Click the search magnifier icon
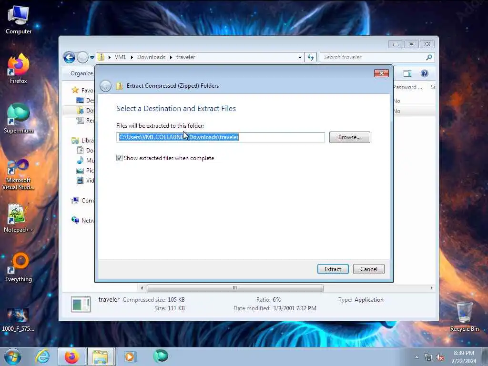The height and width of the screenshot is (366, 488). pos(429,57)
